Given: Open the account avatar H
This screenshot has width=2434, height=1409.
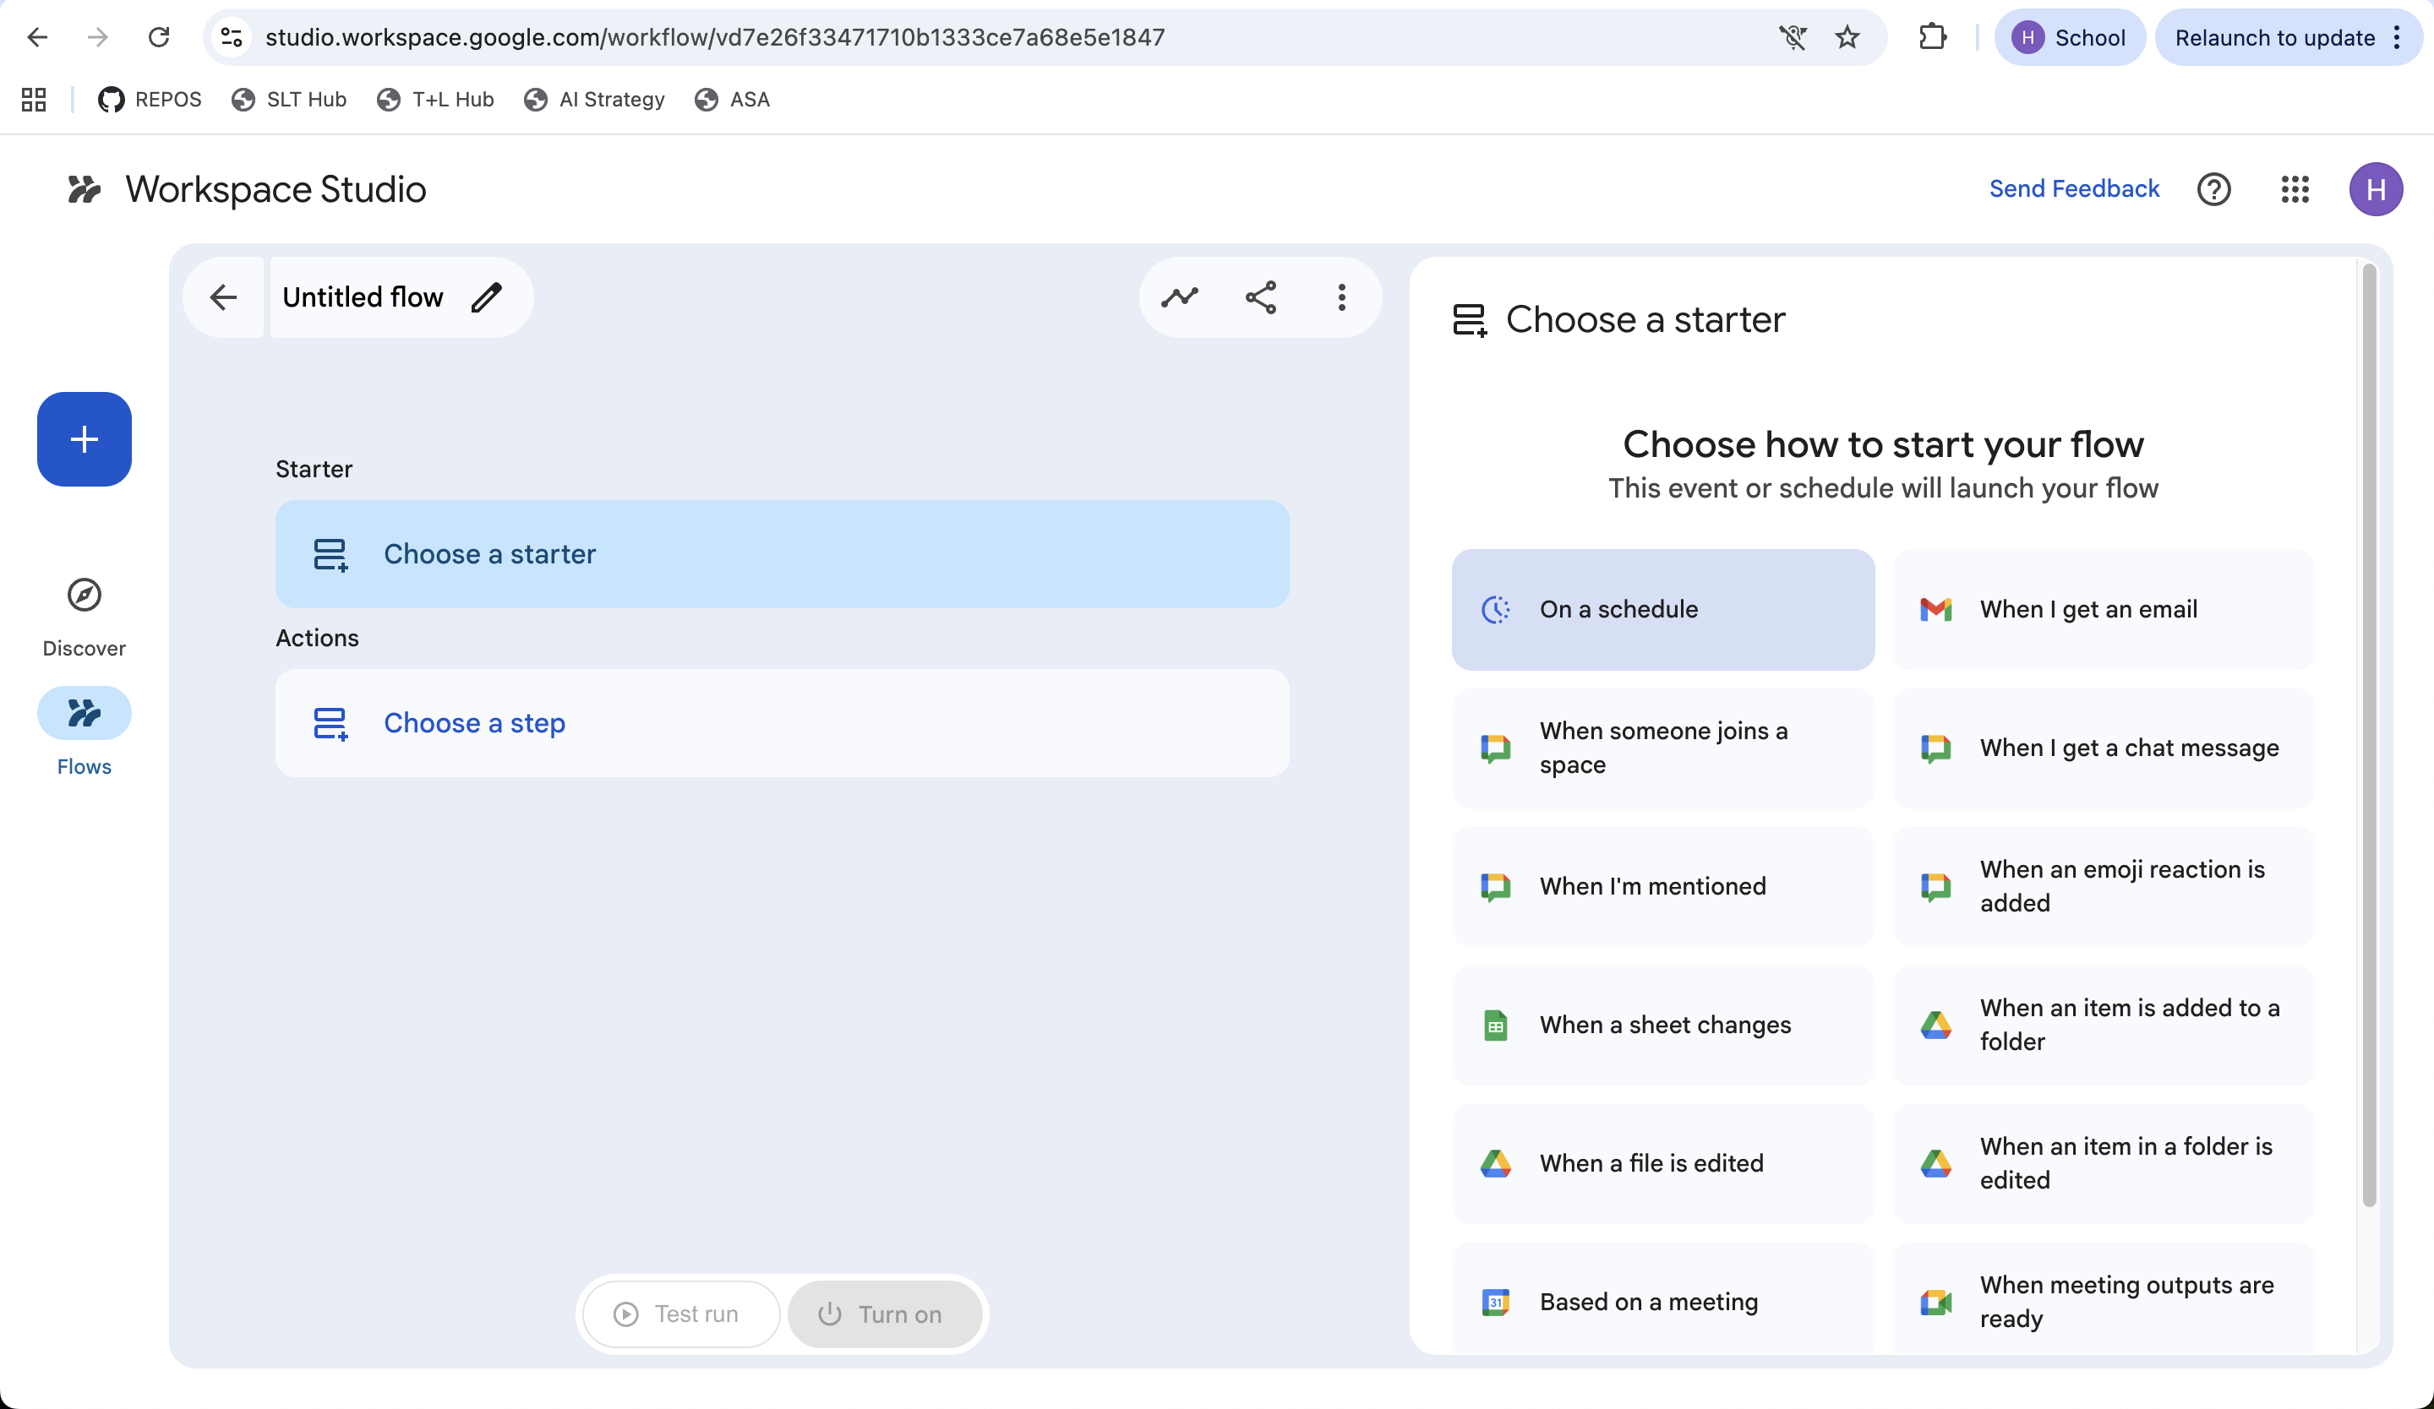Looking at the screenshot, I should 2376,189.
